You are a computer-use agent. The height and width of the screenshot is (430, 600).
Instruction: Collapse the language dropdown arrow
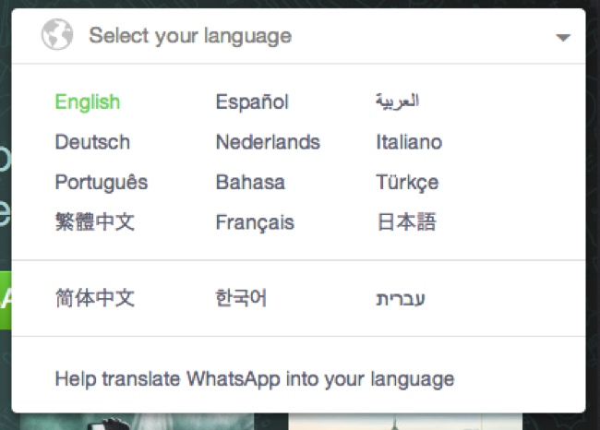[563, 38]
